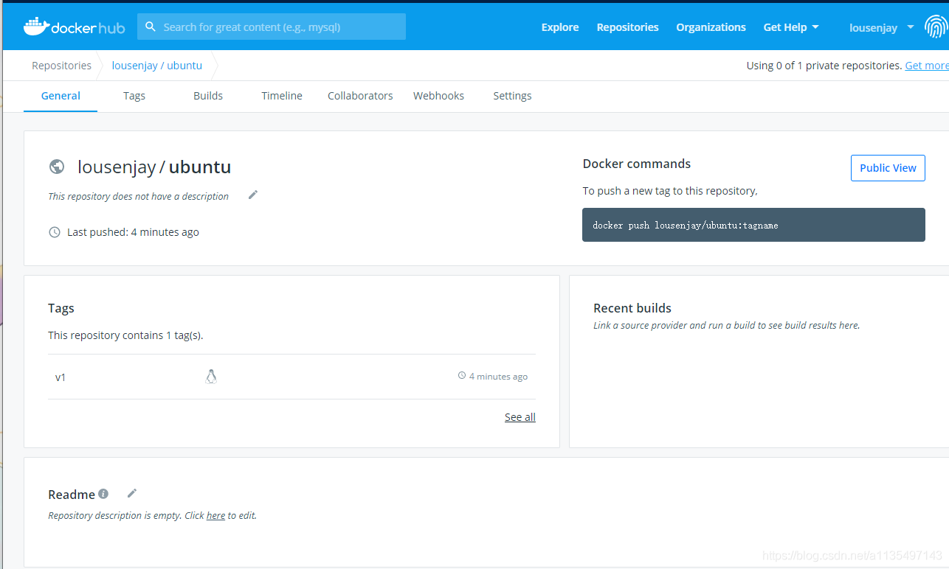
Task: Open the Timeline tab
Action: (x=282, y=96)
